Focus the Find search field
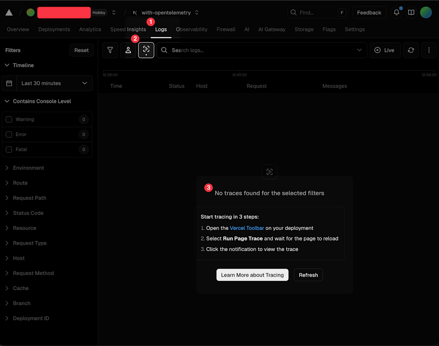 coord(318,12)
